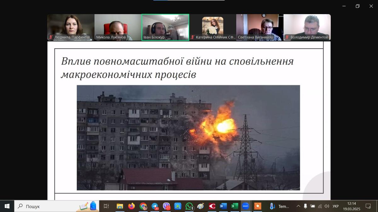Viewport: 378px width, 212px height.
Task: Open Telegram in the taskbar
Action: [x=155, y=206]
